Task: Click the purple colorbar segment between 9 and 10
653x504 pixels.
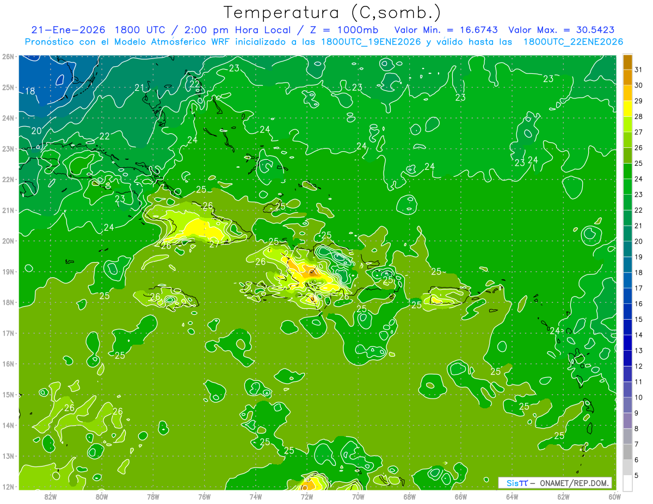Action: [x=627, y=406]
